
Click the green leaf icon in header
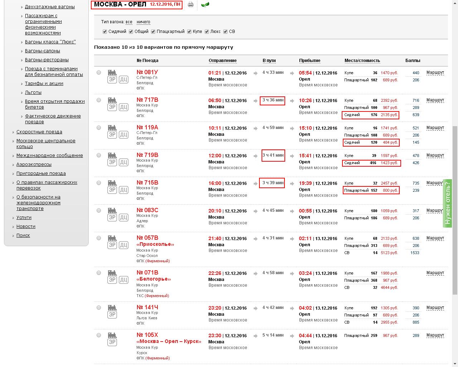tap(205, 5)
